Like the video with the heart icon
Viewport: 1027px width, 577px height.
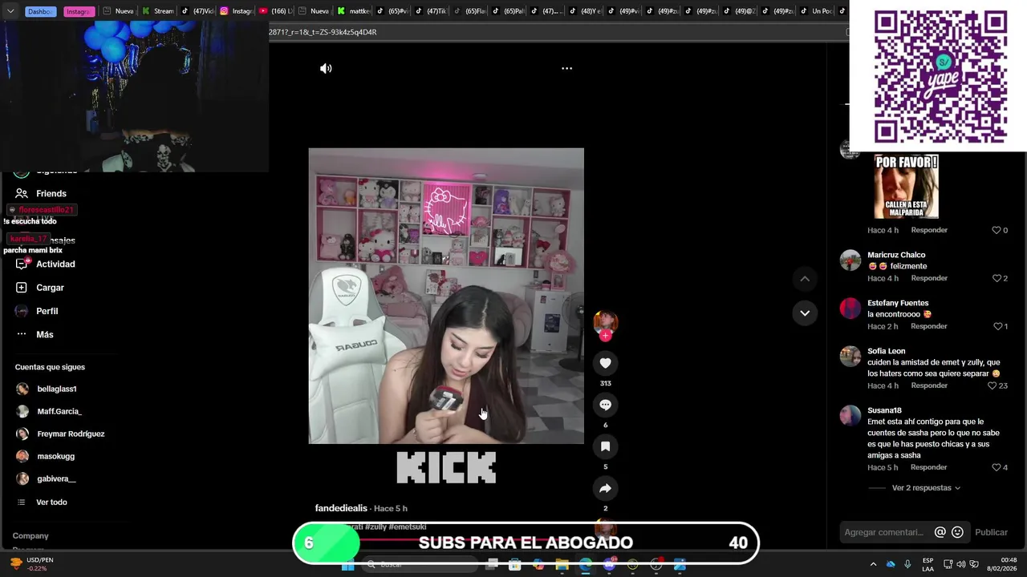605,363
